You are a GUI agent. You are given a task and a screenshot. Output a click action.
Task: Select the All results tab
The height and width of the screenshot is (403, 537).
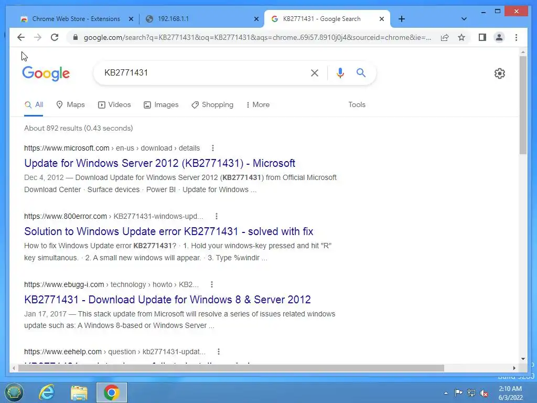point(34,105)
